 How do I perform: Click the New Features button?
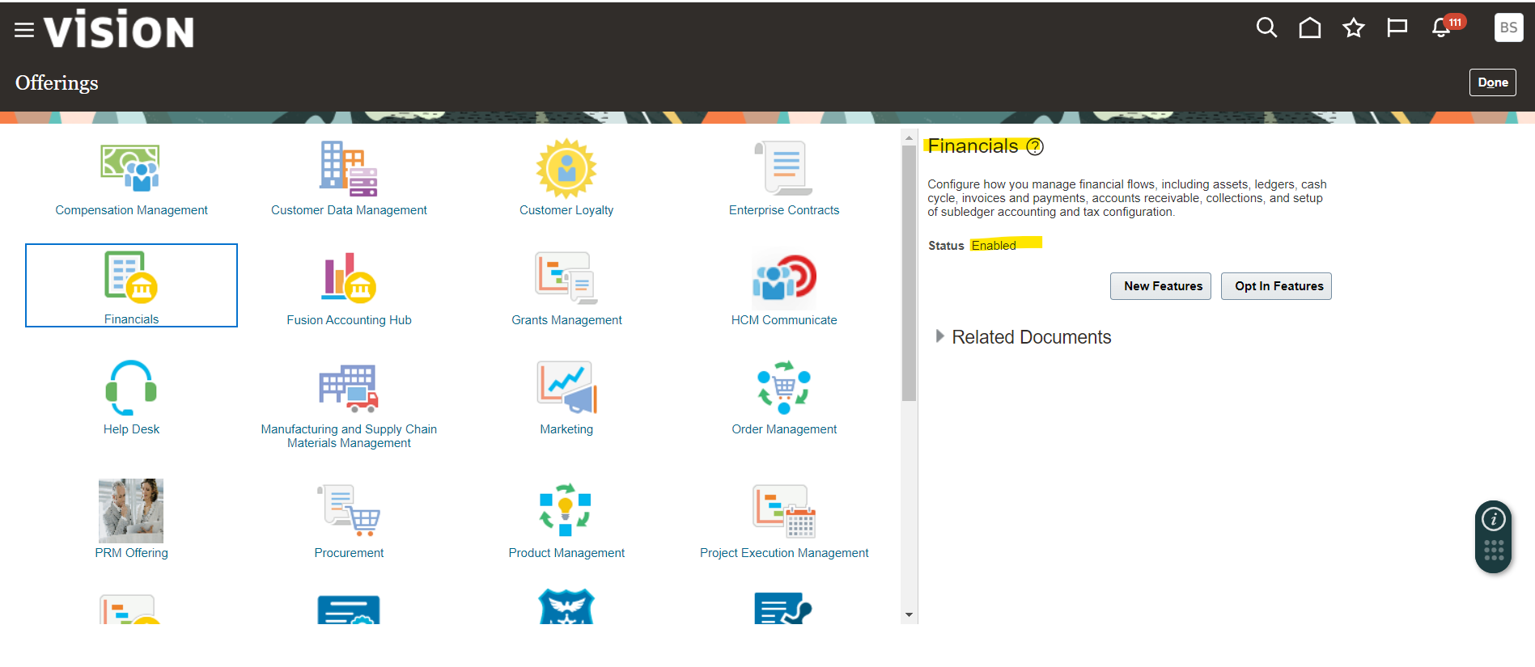coord(1160,286)
